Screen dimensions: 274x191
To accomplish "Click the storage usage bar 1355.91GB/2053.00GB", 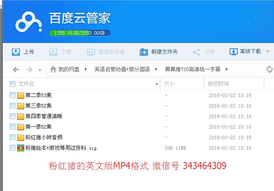I will pos(80,33).
